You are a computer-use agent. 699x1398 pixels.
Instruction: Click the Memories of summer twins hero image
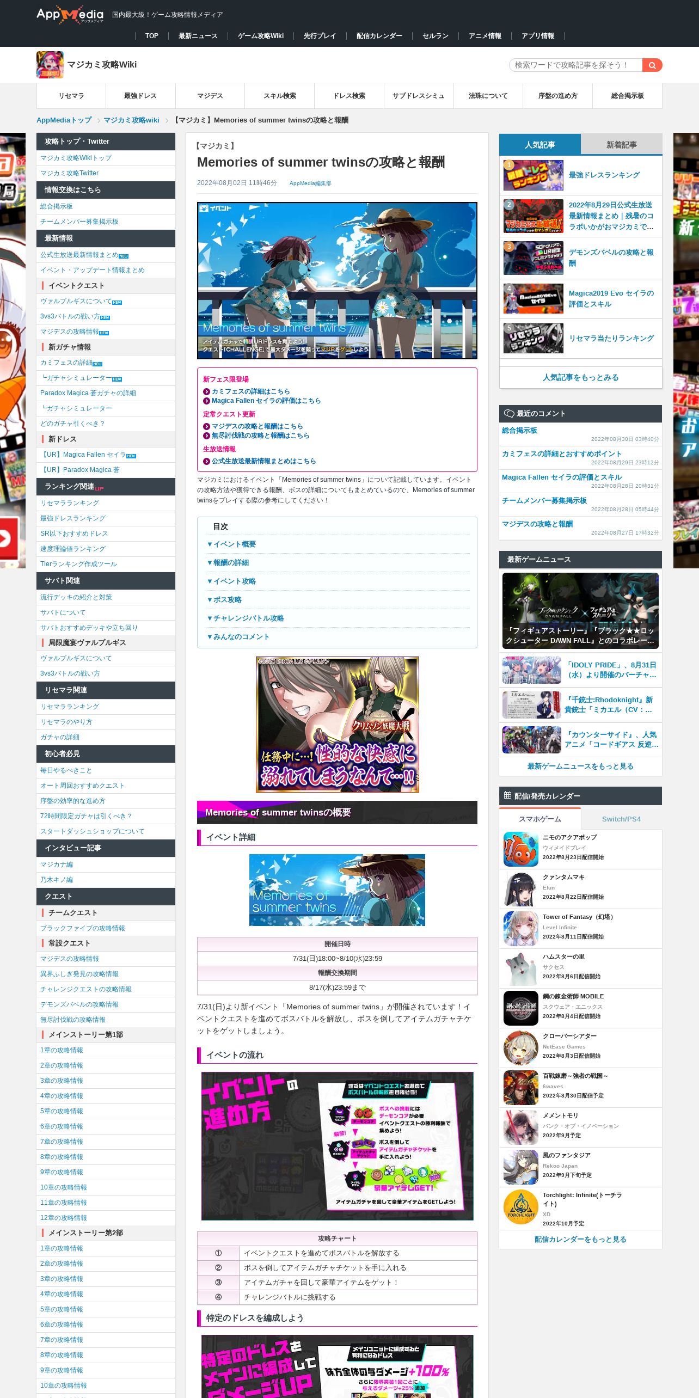337,280
